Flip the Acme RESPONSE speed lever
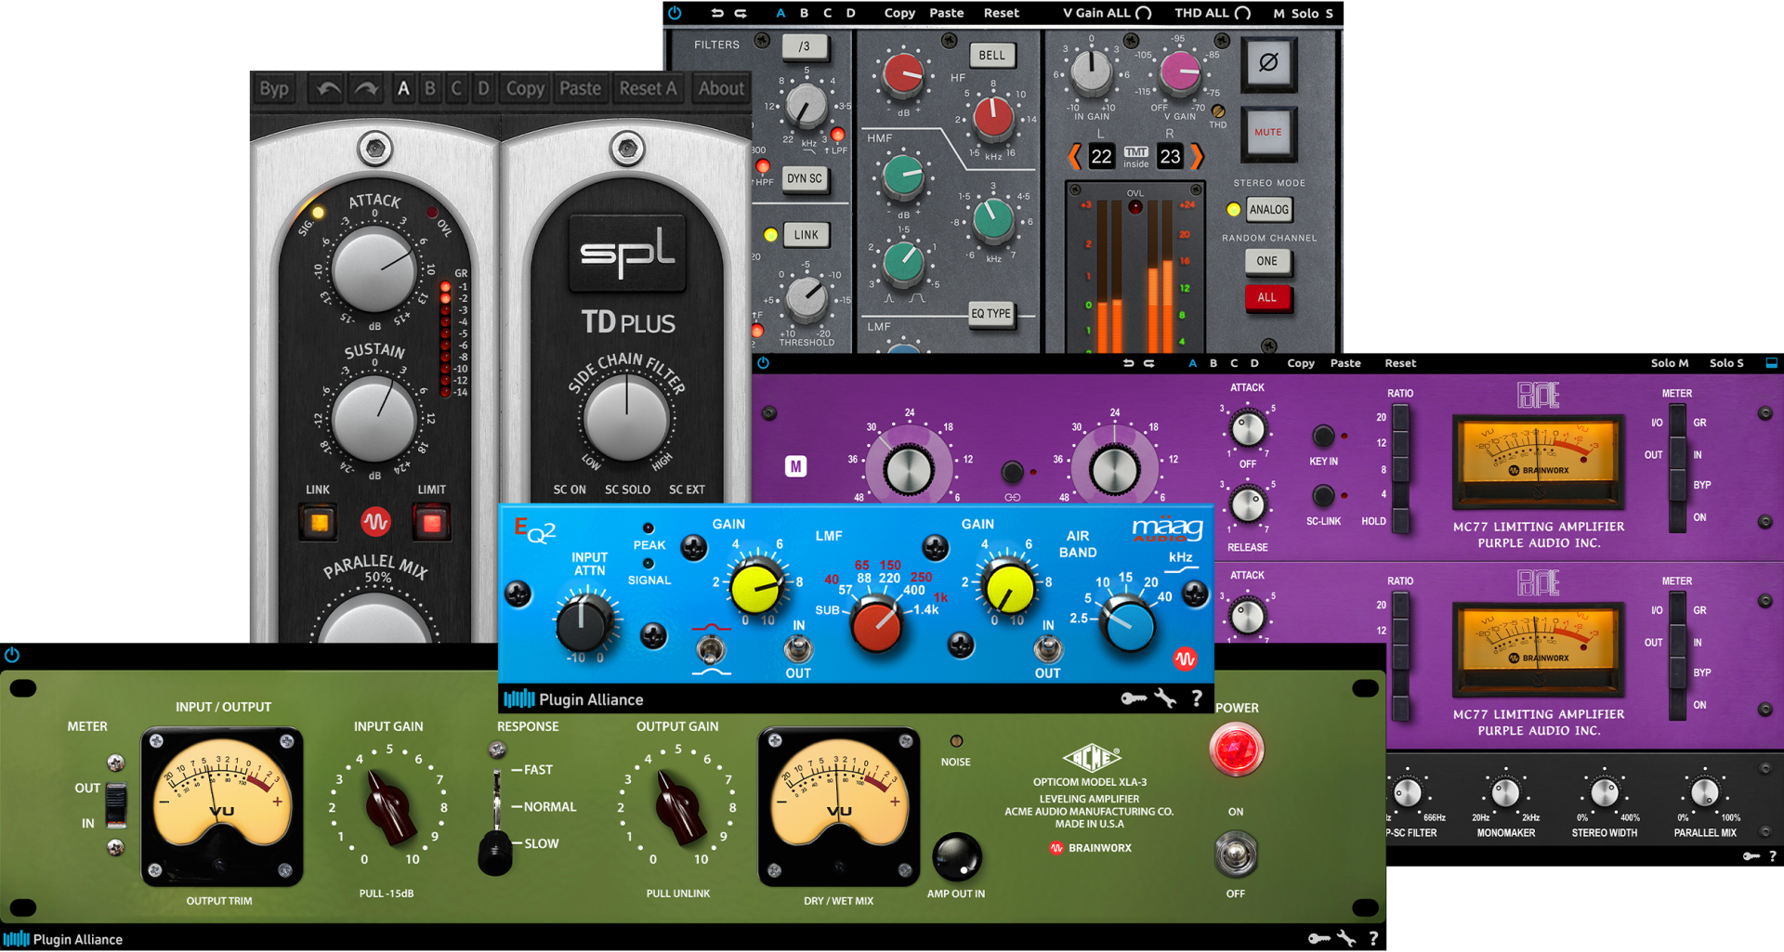 496,851
